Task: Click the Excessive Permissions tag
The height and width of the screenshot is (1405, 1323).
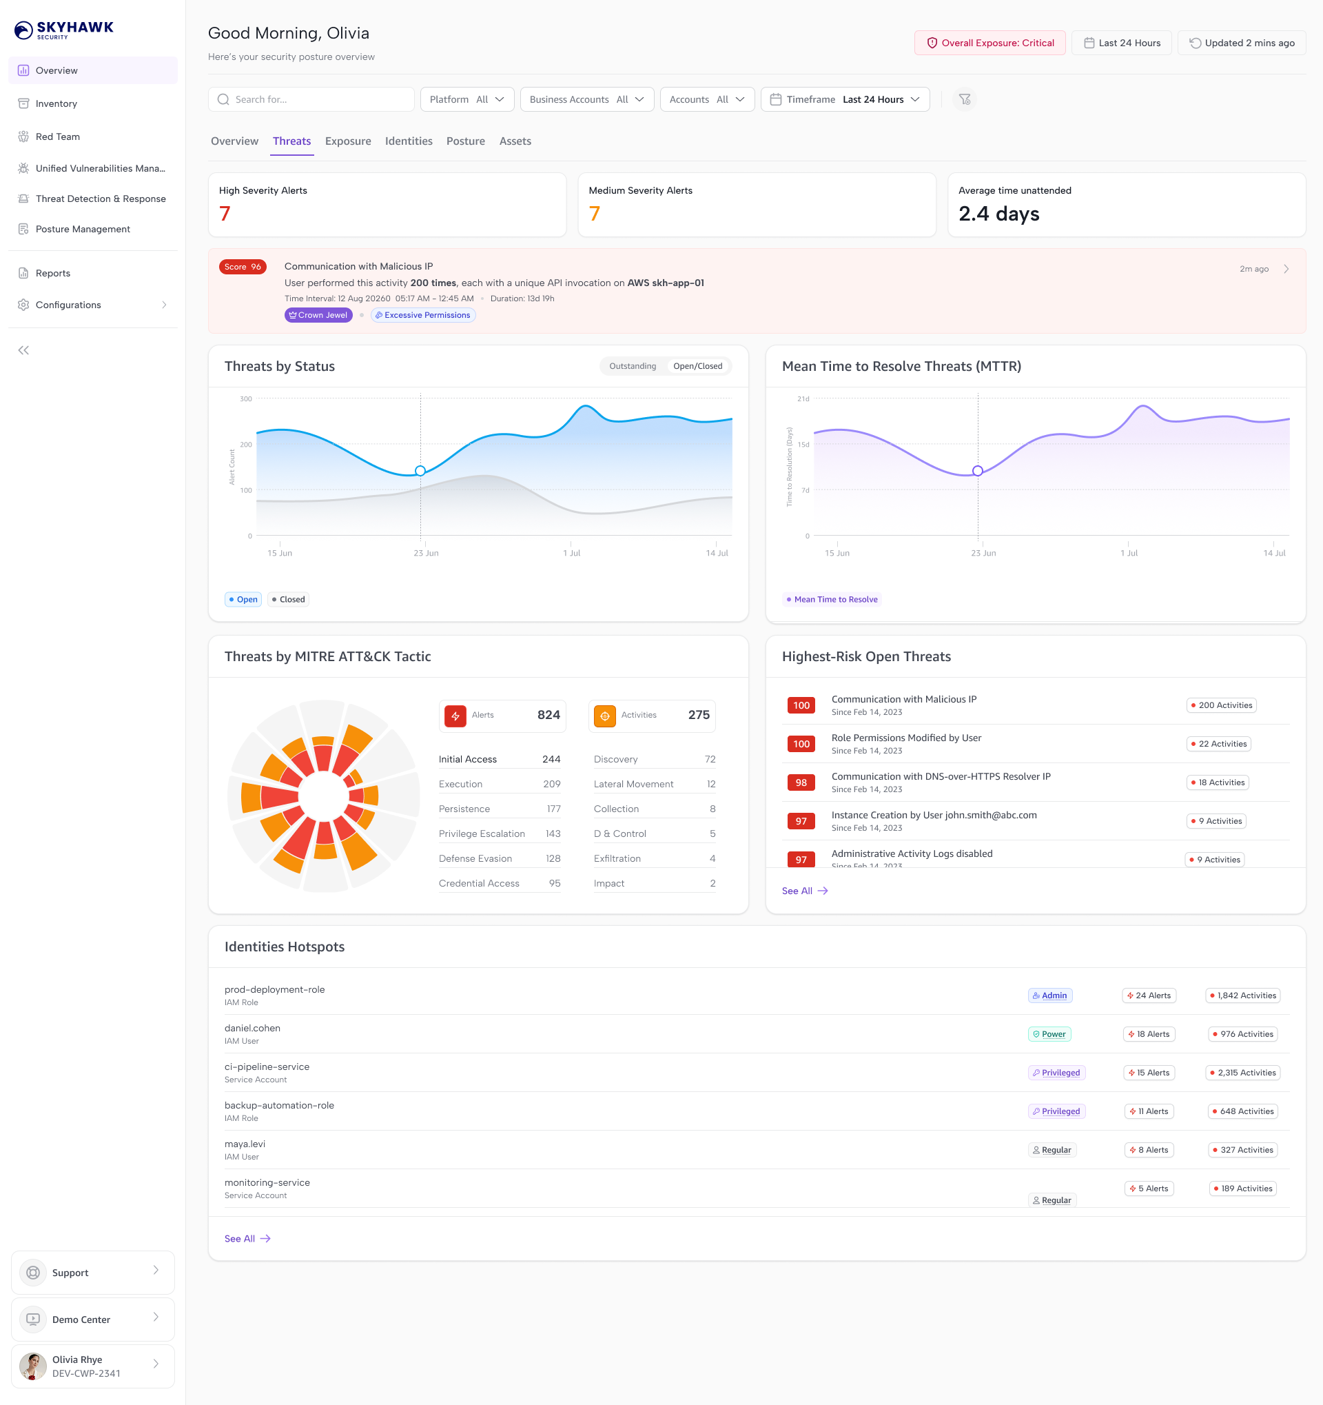Action: (422, 315)
